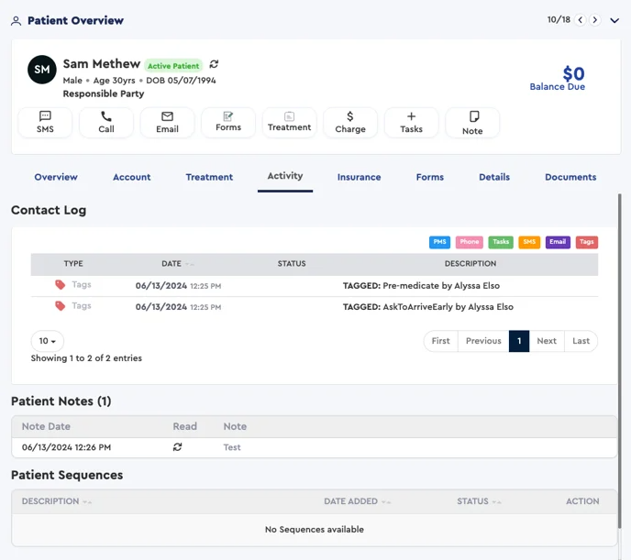Compose an Email to the patient
The image size is (631, 560).
168,123
